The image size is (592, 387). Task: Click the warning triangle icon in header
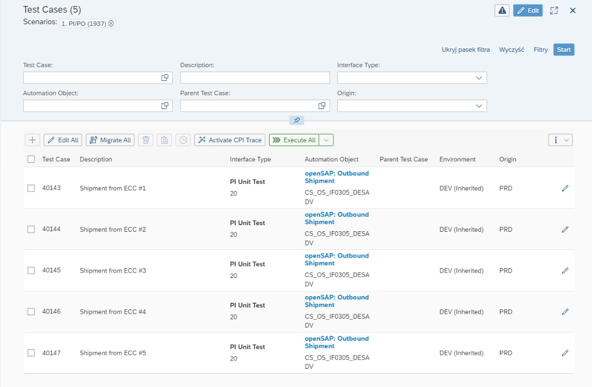[x=502, y=10]
